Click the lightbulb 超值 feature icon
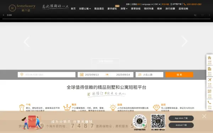The width and height of the screenshot is (213, 133). [x=113, y=107]
